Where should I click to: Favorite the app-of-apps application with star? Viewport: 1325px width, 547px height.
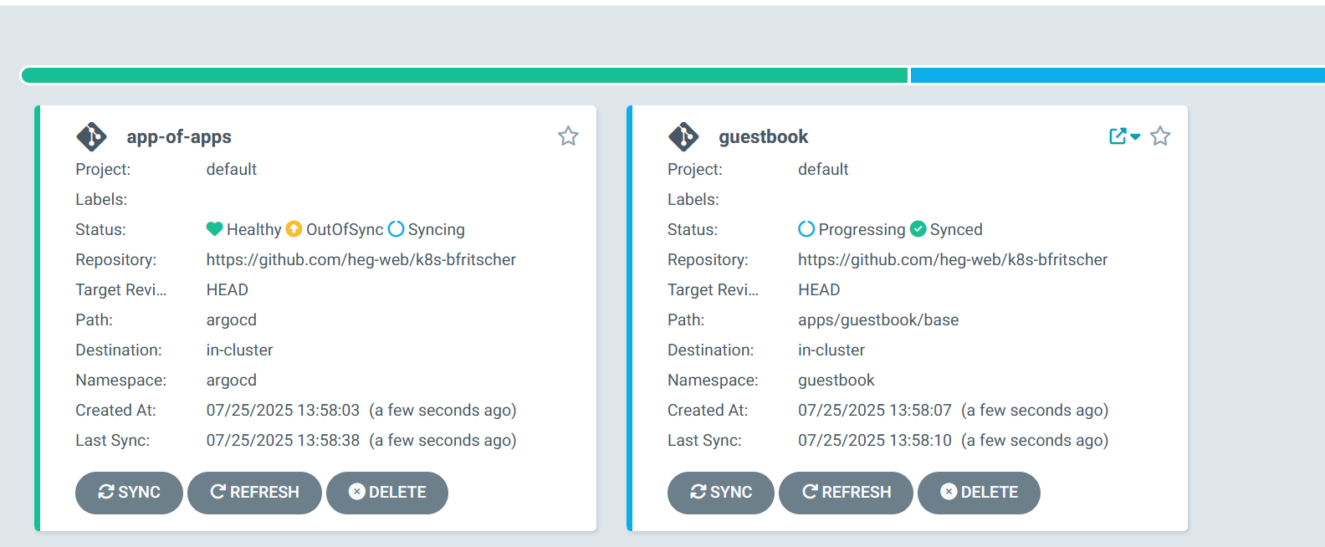click(568, 136)
